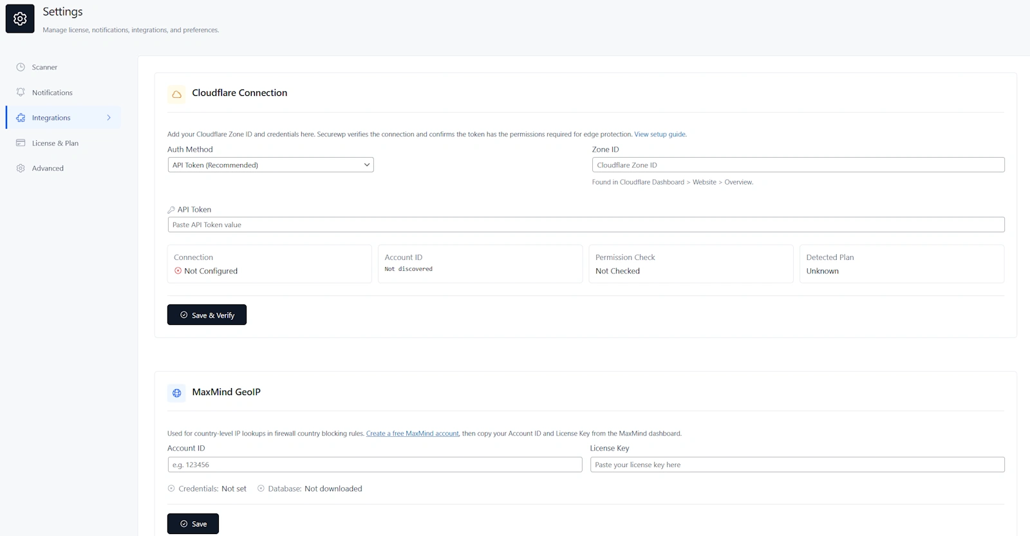Open the Notifications settings section
Image resolution: width=1030 pixels, height=536 pixels.
(63, 92)
